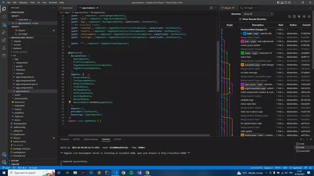
Task: Split the editor right
Action: (211, 8)
